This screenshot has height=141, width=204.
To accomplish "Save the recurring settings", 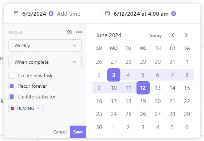I will pyautogui.click(x=78, y=132).
